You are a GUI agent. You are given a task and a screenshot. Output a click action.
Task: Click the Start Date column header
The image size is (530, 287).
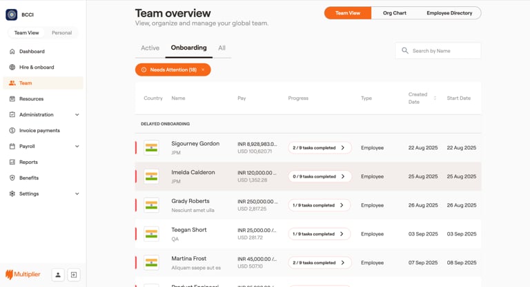click(x=459, y=98)
